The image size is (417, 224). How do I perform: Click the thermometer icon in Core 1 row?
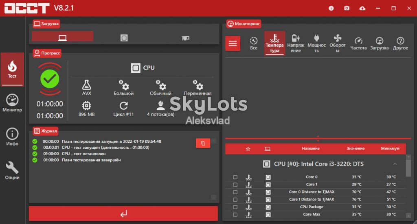click(x=249, y=185)
